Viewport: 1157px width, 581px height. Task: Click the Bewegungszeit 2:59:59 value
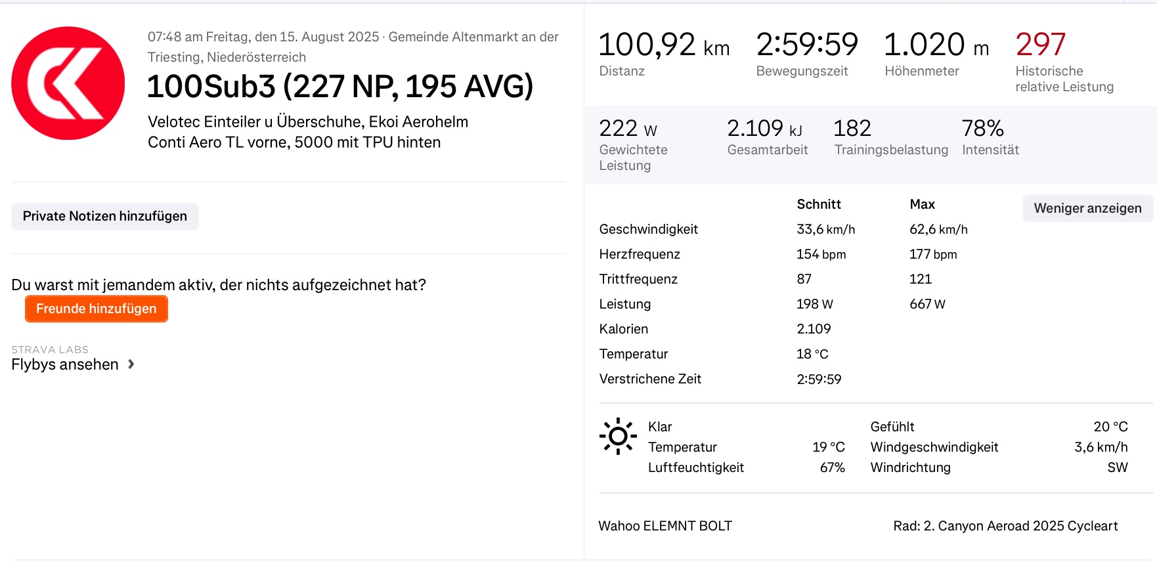[807, 45]
